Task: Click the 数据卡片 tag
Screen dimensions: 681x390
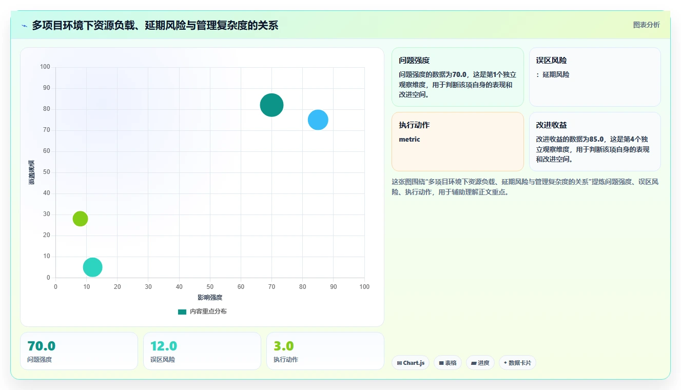Action: tap(517, 363)
